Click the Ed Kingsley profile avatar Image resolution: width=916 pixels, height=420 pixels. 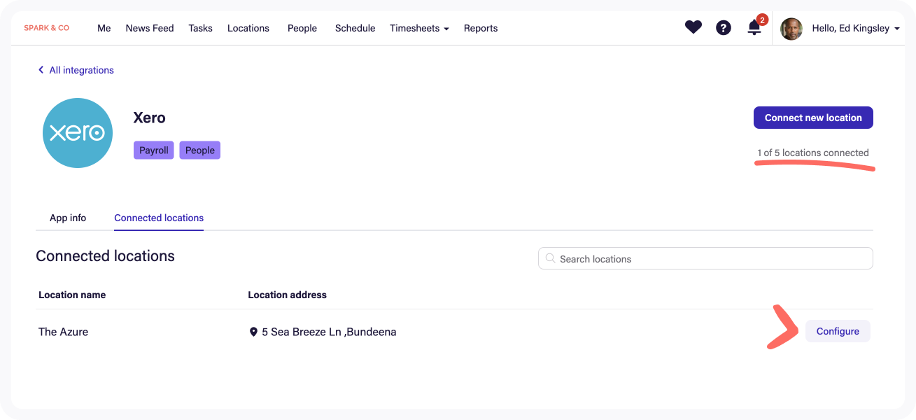791,29
